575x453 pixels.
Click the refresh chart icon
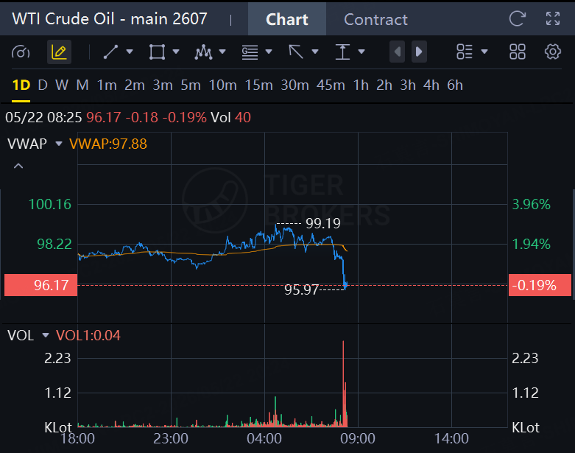pyautogui.click(x=518, y=18)
